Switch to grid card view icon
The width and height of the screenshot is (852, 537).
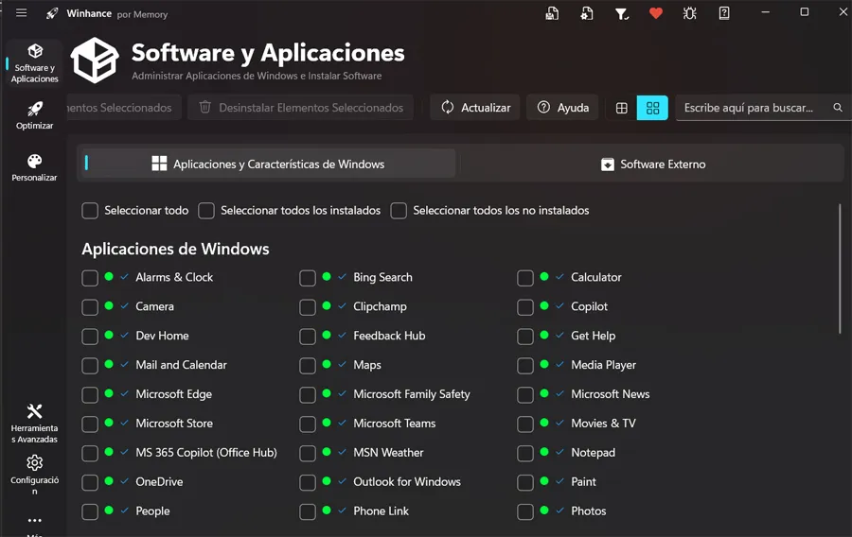click(x=652, y=108)
